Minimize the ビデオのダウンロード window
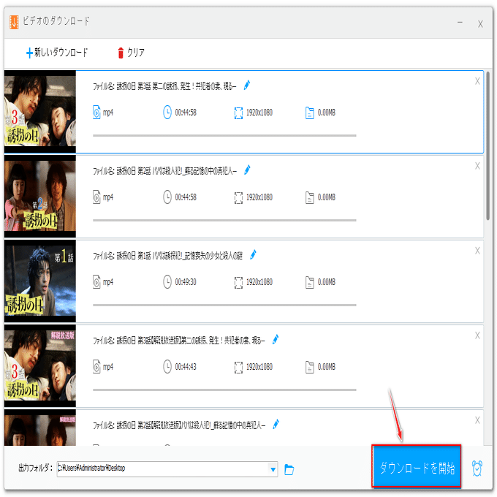 pyautogui.click(x=460, y=23)
